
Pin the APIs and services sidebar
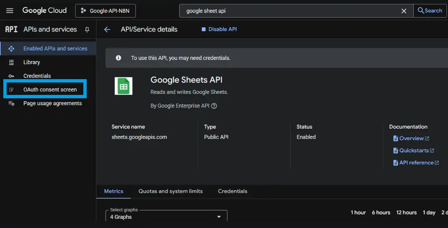87,29
